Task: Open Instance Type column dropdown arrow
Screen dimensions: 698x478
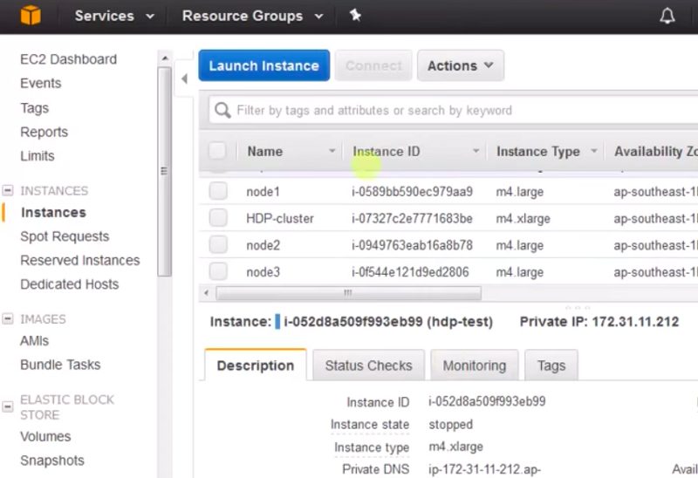Action: [x=593, y=151]
